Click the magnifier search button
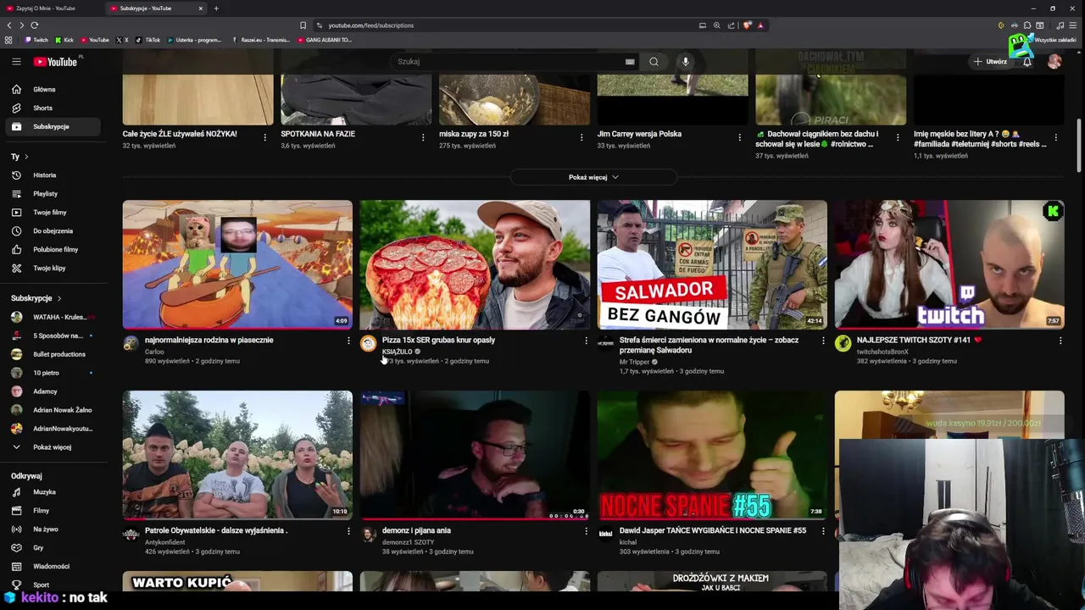Screen dimensions: 1085x610 pos(654,61)
